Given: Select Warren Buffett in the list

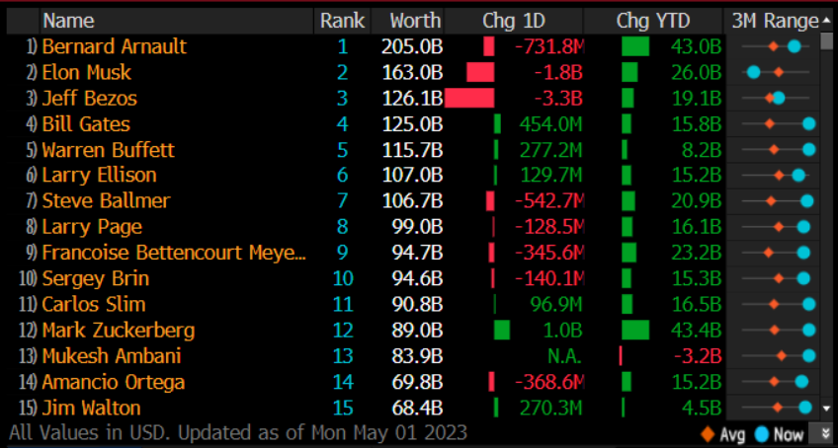Looking at the screenshot, I should click(x=109, y=150).
